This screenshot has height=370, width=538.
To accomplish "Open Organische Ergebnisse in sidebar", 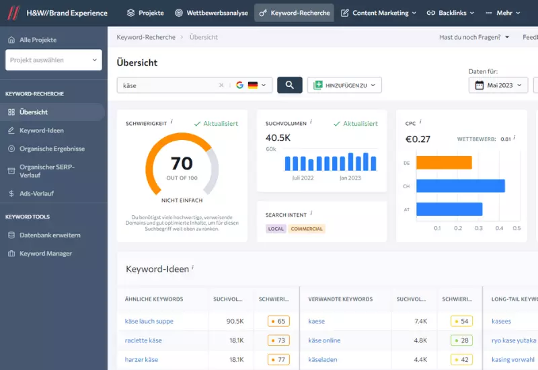I will tap(52, 149).
